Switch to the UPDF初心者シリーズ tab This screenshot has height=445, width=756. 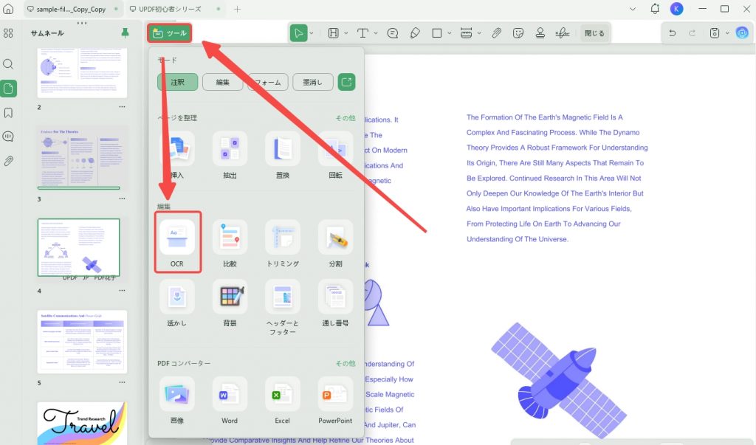[176, 9]
